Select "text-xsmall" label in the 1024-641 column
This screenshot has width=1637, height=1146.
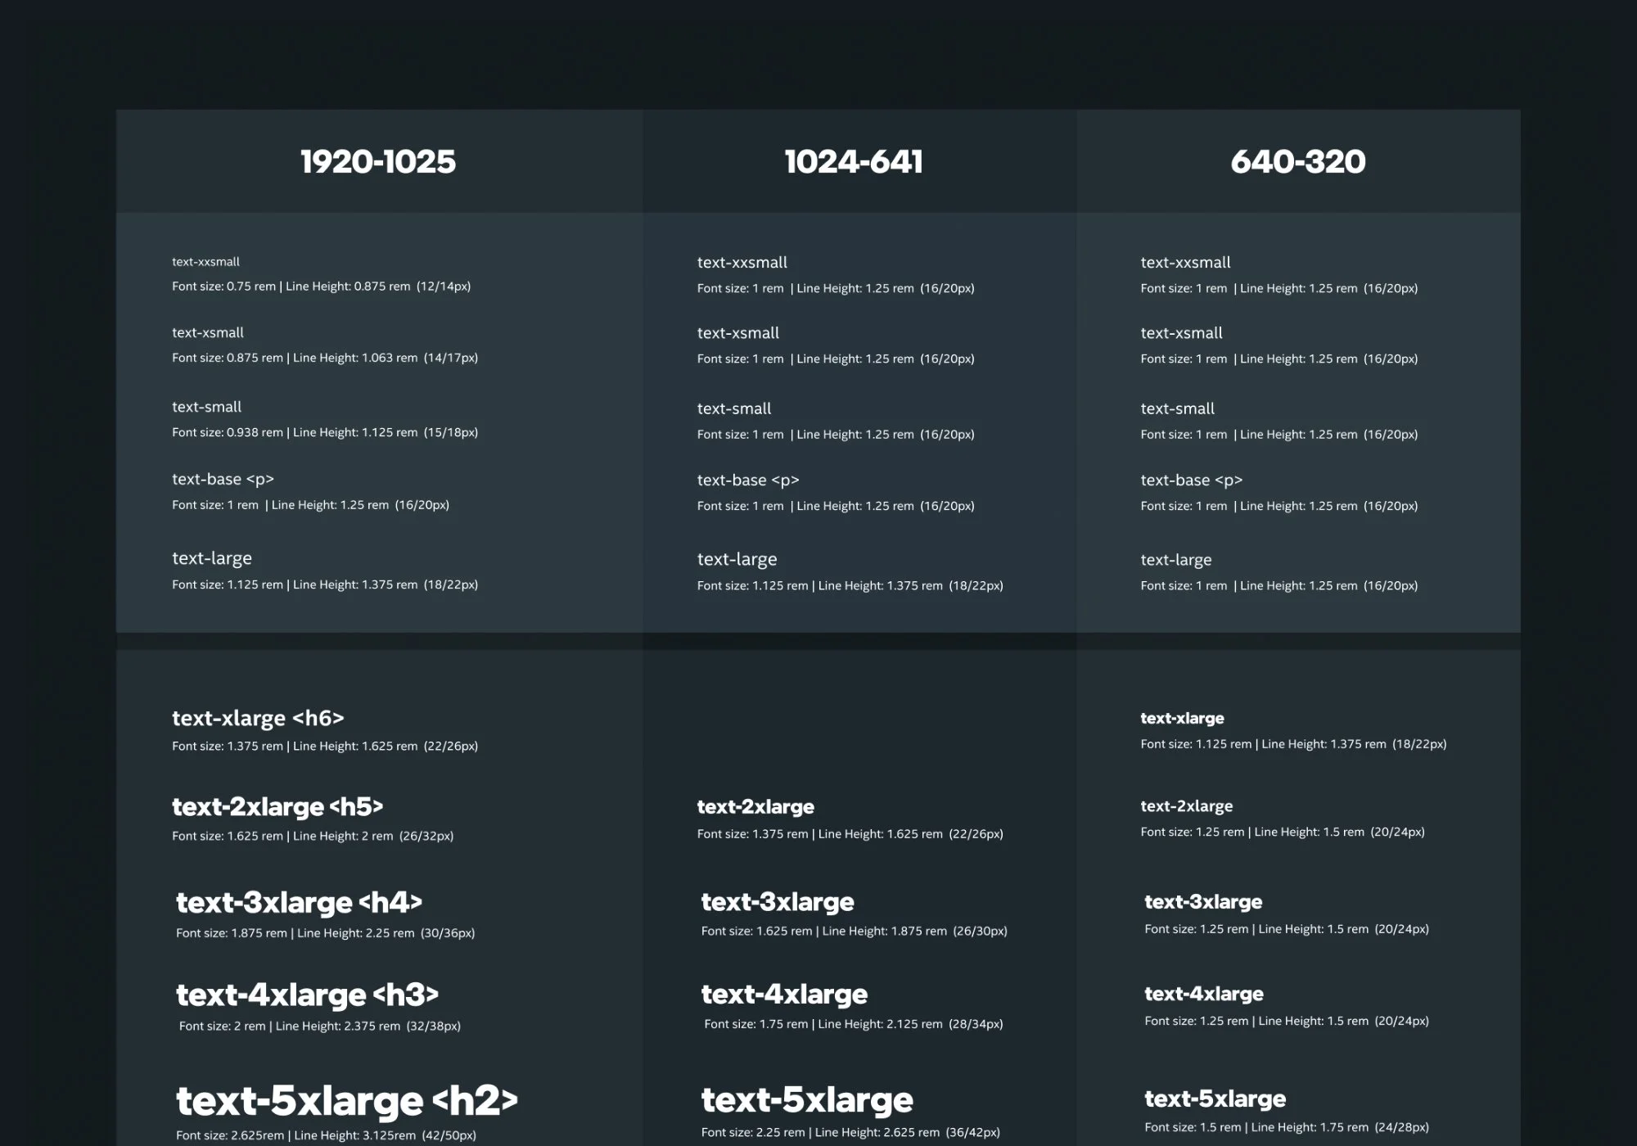tap(738, 333)
